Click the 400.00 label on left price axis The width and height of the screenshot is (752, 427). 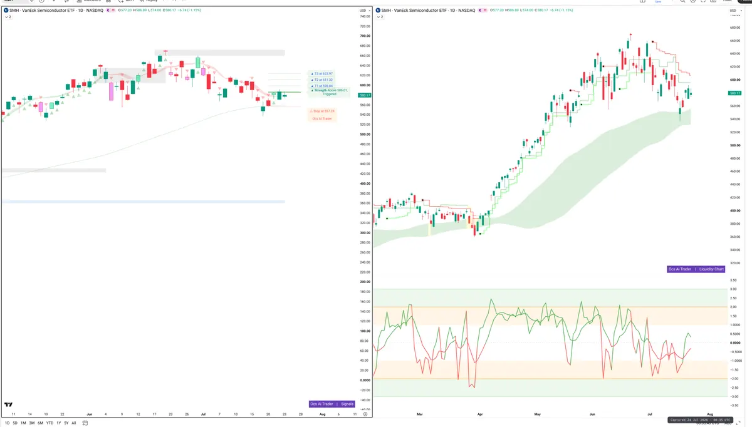coord(364,183)
